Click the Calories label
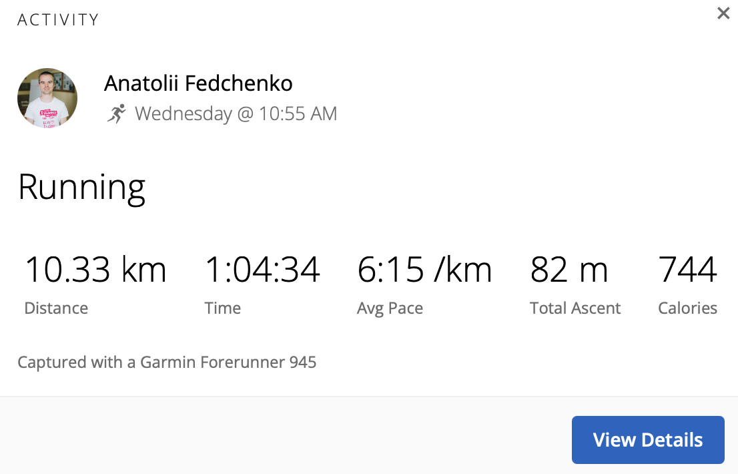Viewport: 738px width, 474px height. [x=688, y=308]
